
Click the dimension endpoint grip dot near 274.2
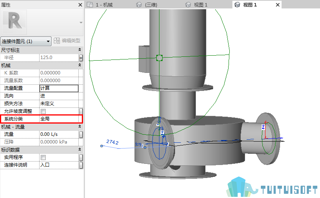[101, 146]
